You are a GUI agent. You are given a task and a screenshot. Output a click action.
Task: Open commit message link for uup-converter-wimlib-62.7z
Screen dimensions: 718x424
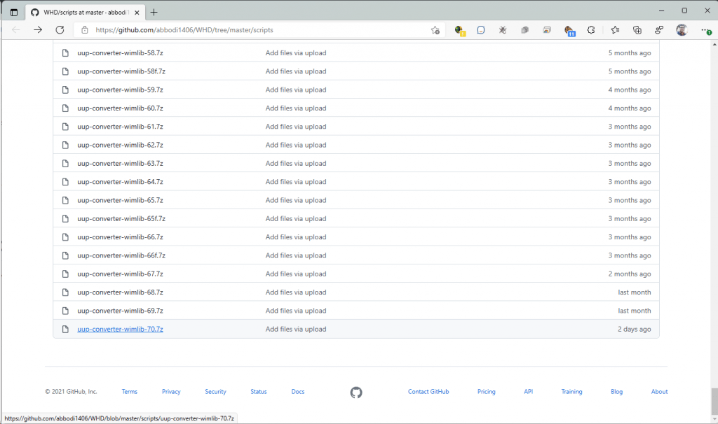pyautogui.click(x=295, y=145)
